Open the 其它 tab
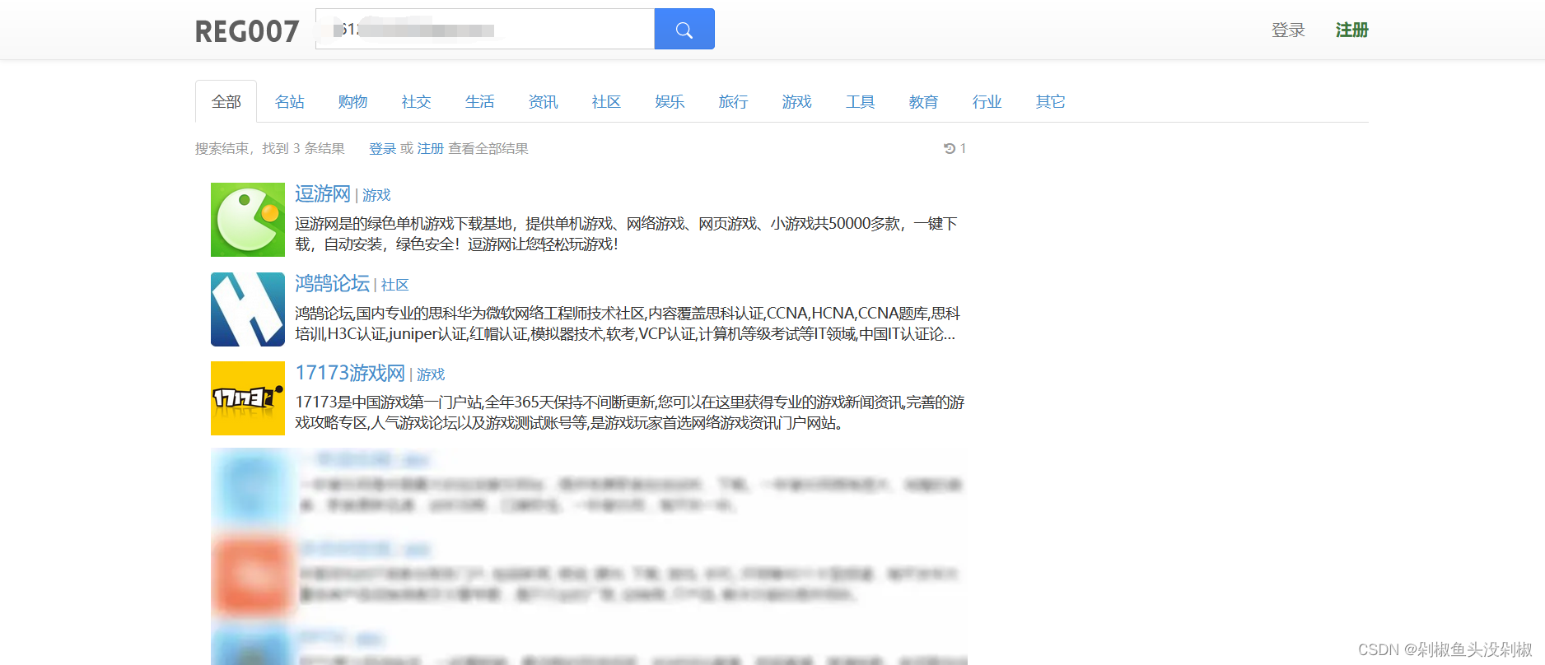The width and height of the screenshot is (1545, 665). pyautogui.click(x=1051, y=101)
